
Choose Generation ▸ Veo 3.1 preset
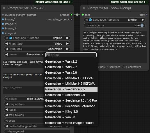coord(71,117)
